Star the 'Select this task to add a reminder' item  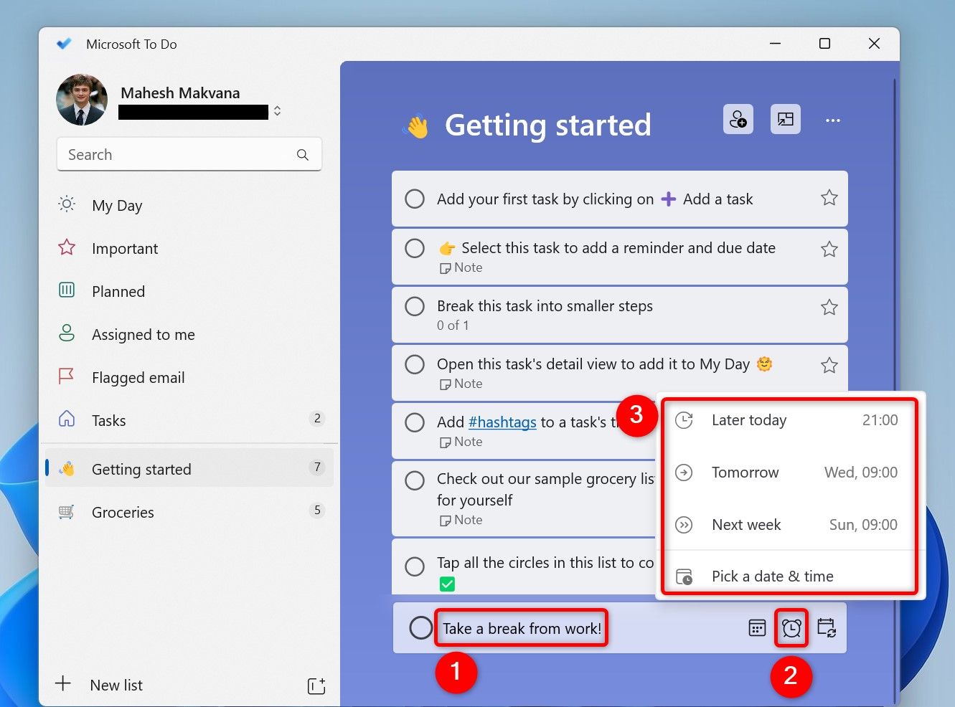tap(829, 249)
